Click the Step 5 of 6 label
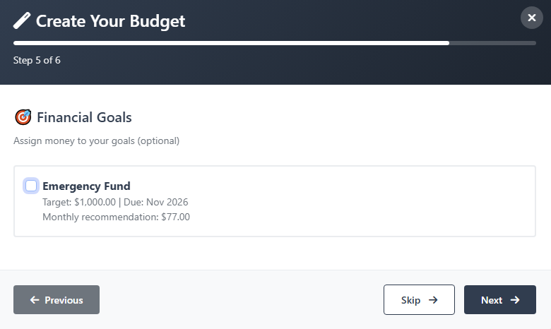The width and height of the screenshot is (551, 329). click(x=37, y=60)
